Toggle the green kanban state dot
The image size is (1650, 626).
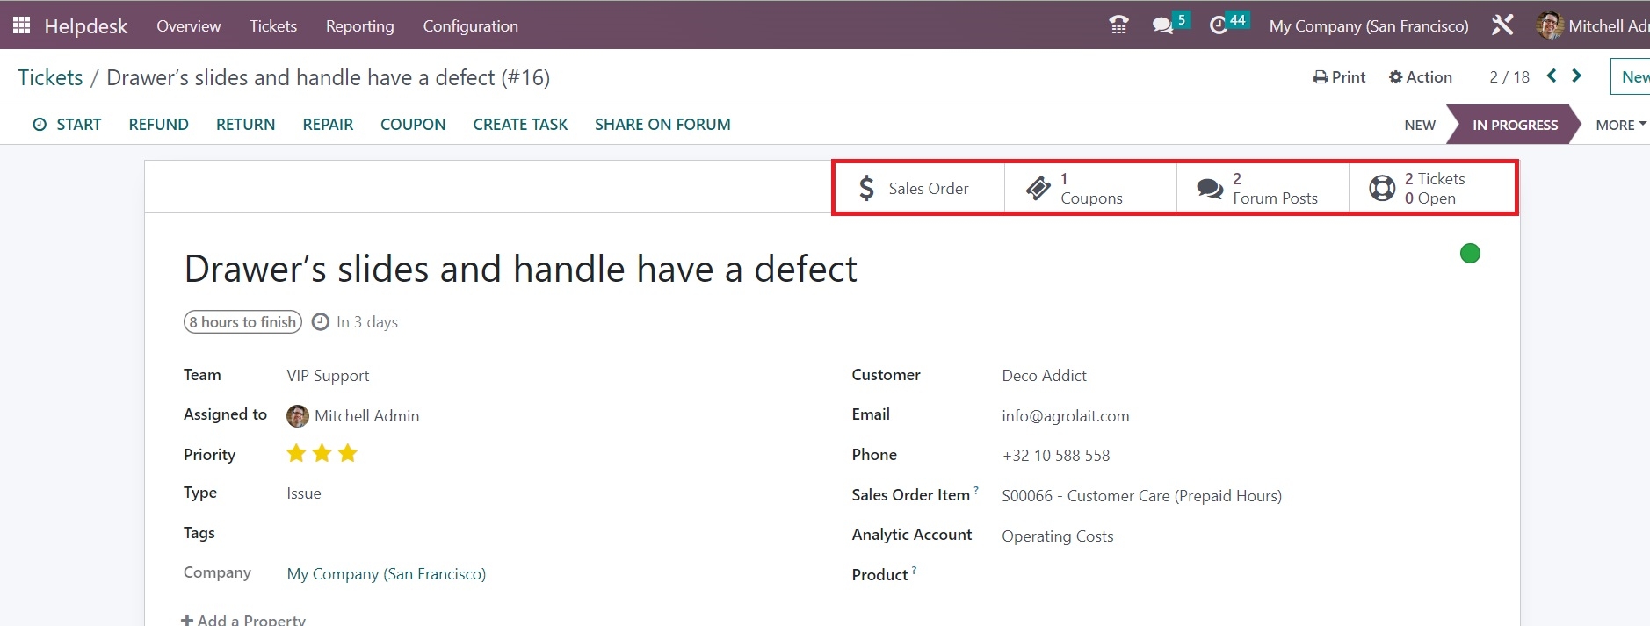1470,254
